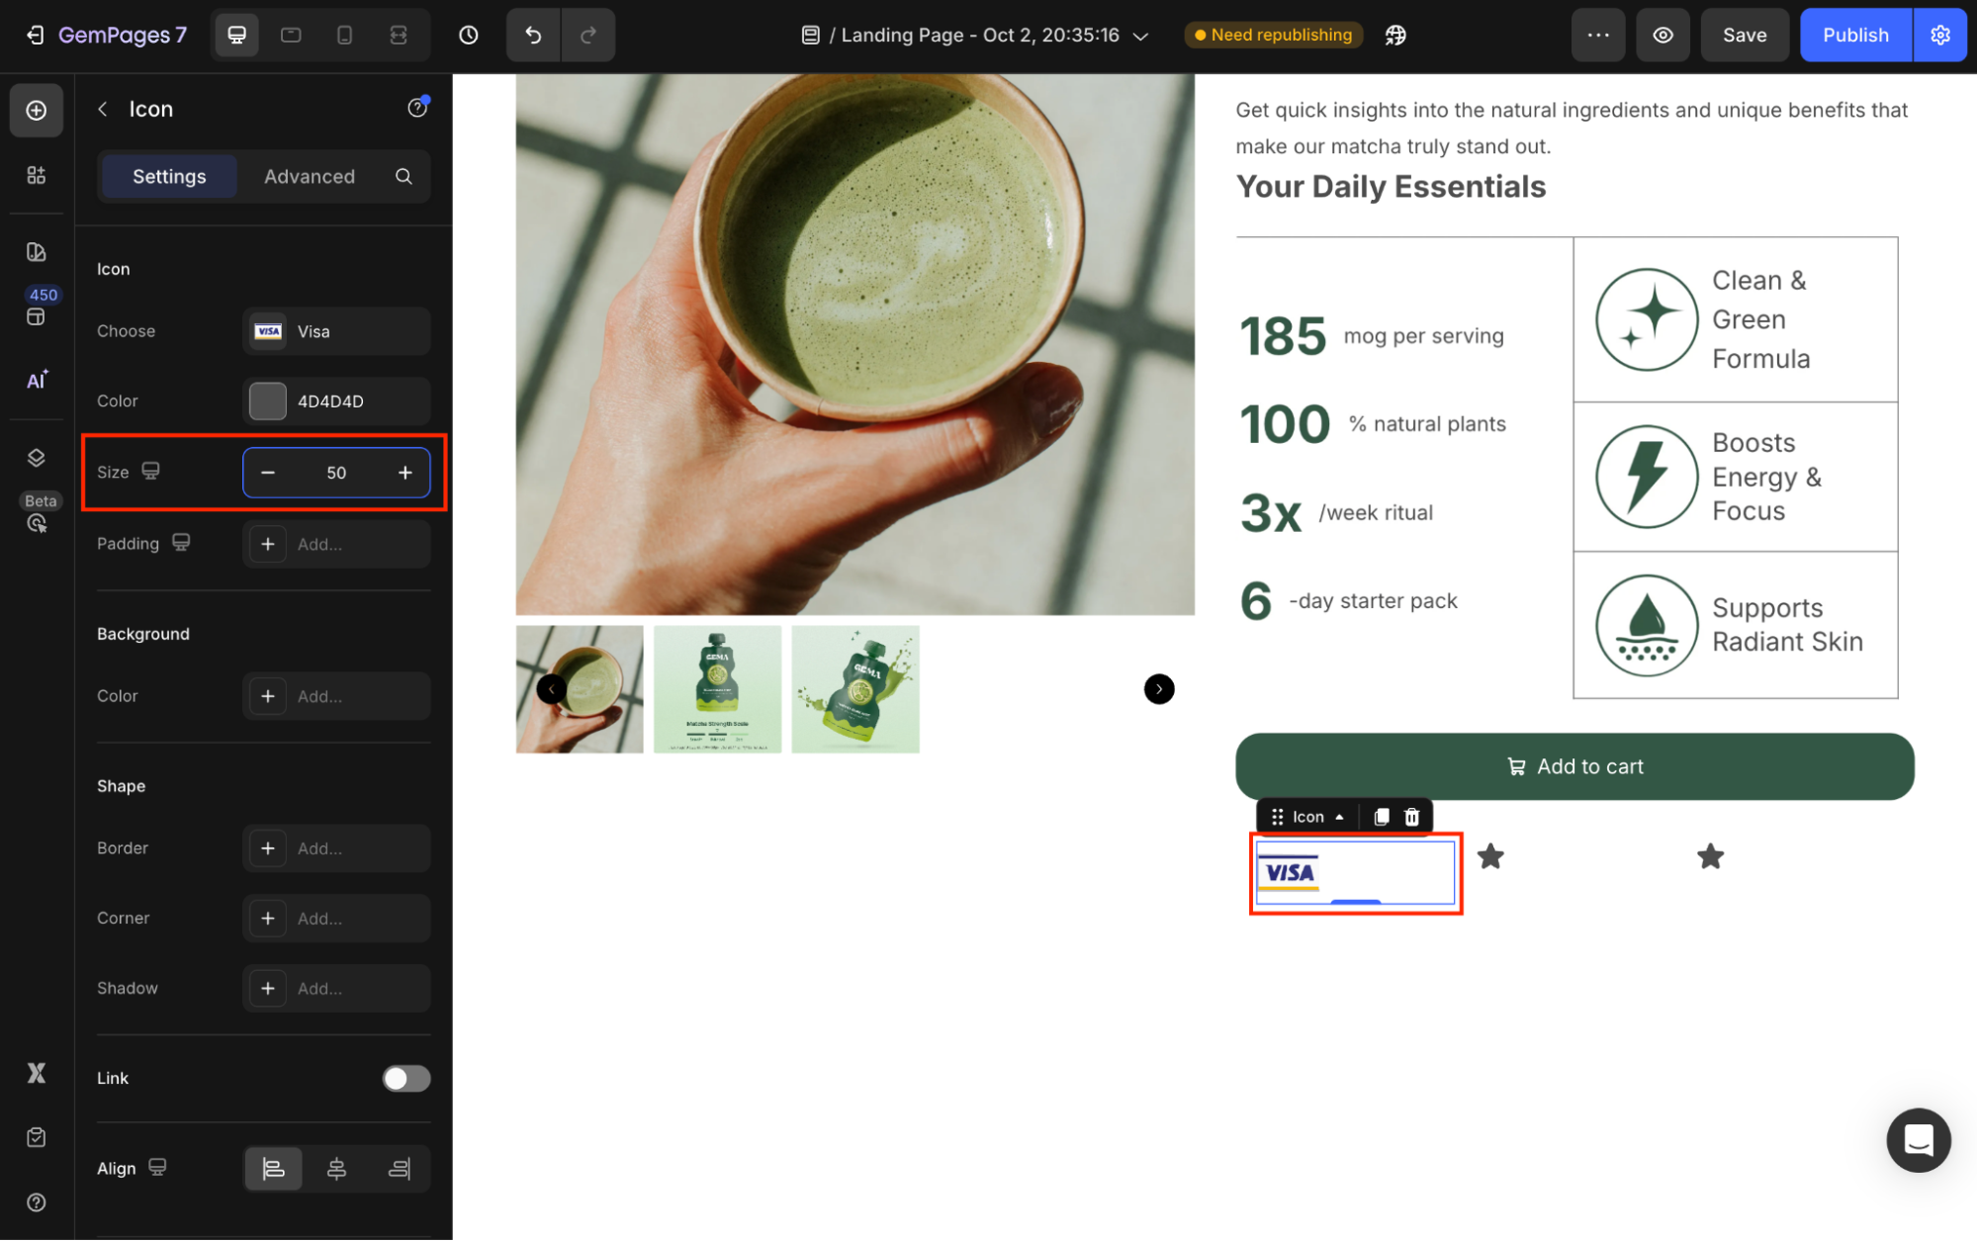Expand the landing page title dropdown
Viewport: 1977px width, 1241px height.
[x=1140, y=36]
